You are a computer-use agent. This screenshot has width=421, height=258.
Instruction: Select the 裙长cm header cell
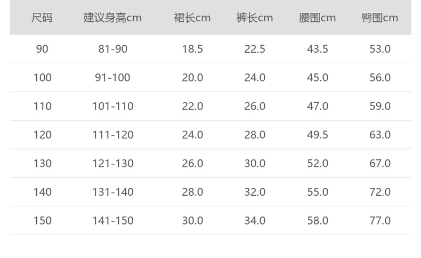tap(192, 18)
